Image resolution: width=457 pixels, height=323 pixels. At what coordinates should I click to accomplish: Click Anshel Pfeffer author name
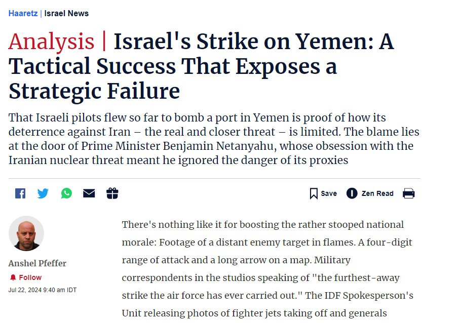(x=37, y=263)
